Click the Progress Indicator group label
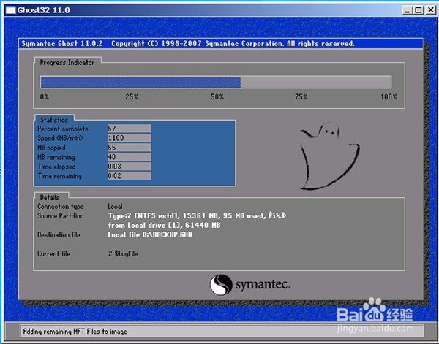 67,62
